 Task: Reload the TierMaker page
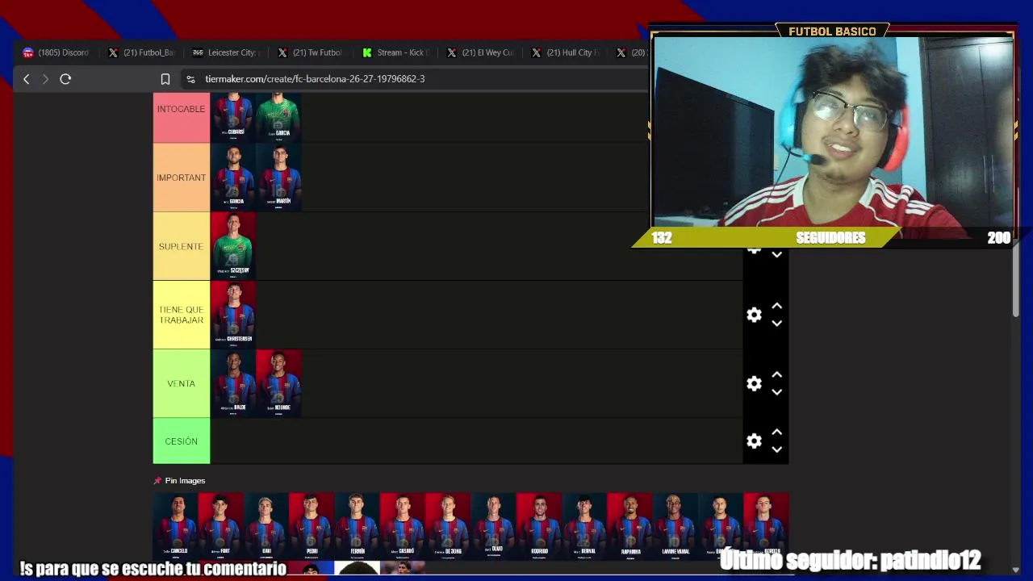point(65,79)
